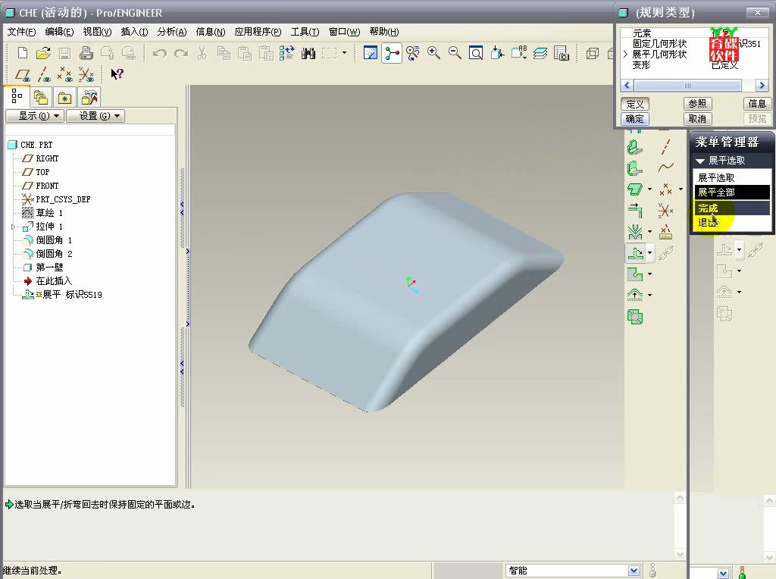This screenshot has height=579, width=776.
Task: Click the reorient view icon
Action: (497, 53)
